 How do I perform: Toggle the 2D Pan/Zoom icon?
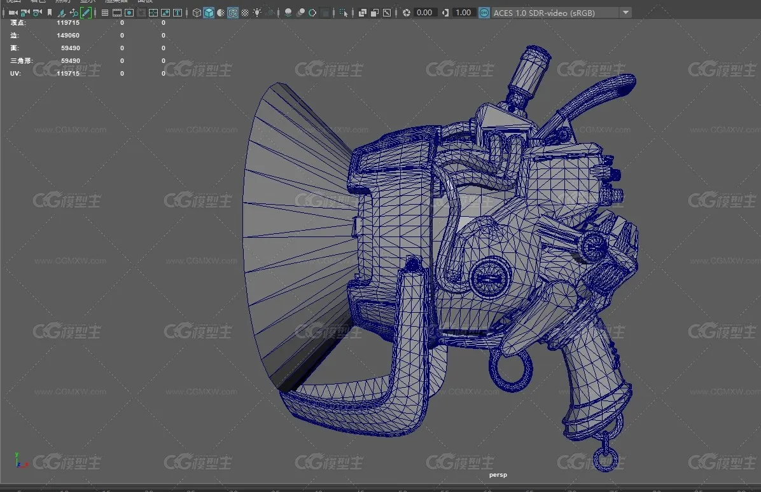click(74, 13)
